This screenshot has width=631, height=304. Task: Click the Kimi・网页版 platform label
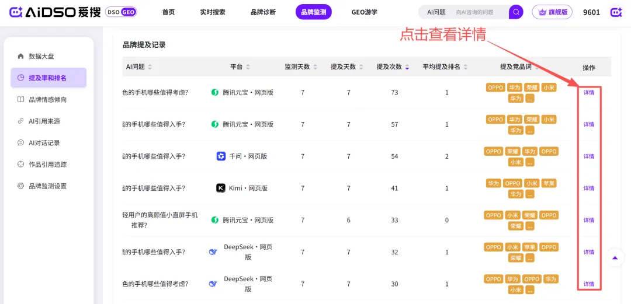[x=248, y=188]
